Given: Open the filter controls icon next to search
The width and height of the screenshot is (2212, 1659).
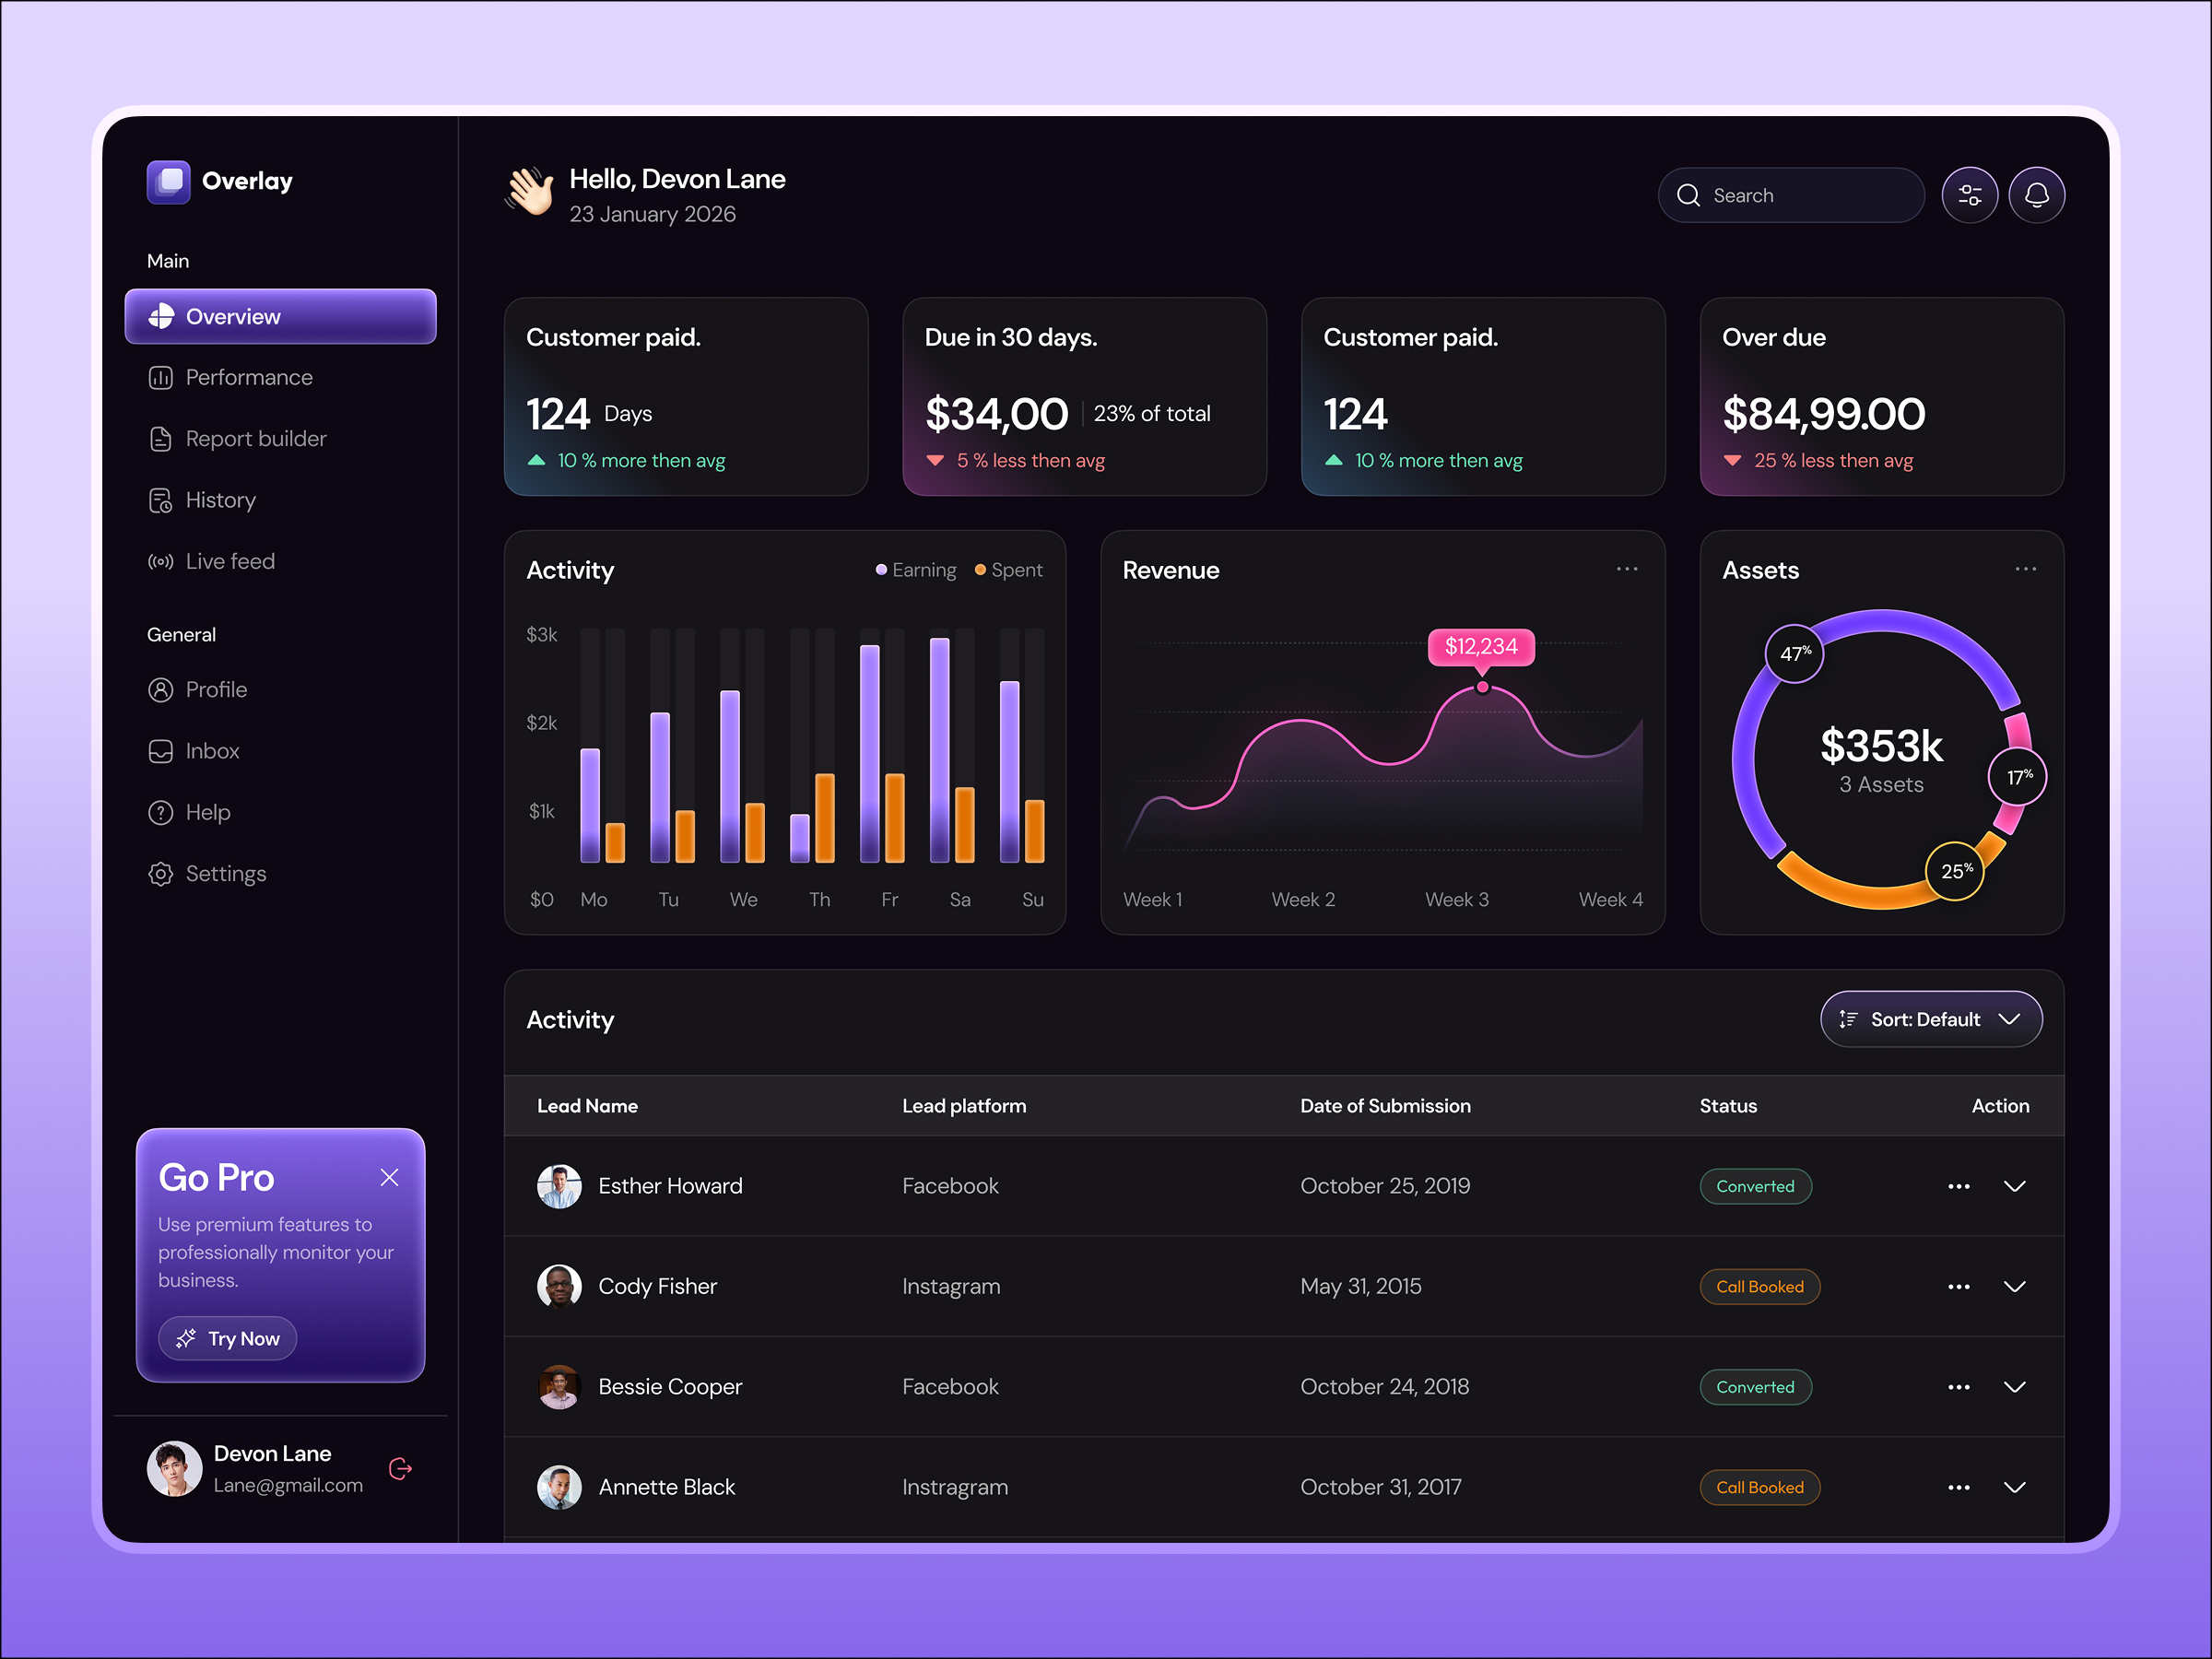Looking at the screenshot, I should [1970, 194].
